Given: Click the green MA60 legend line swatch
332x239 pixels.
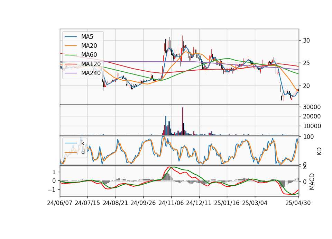Looking at the screenshot, I should (x=71, y=55).
